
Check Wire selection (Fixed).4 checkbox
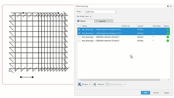point(79,41)
